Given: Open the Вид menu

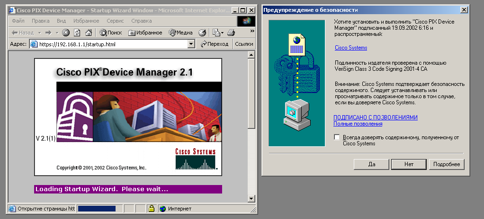Looking at the screenshot, I should coord(62,21).
